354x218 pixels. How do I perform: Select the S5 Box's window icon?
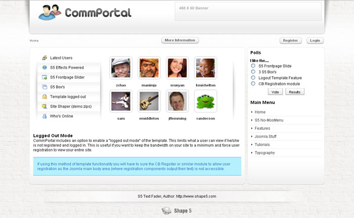point(45,87)
